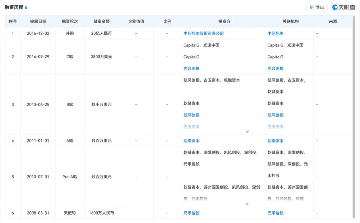Click 凯风创投, 古玉资本, 乾融资本 text in 投资方
Viewport: 360px width, 223px height.
(211, 80)
